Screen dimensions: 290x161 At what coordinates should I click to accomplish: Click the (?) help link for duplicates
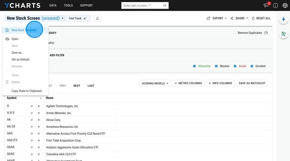pos(266,33)
